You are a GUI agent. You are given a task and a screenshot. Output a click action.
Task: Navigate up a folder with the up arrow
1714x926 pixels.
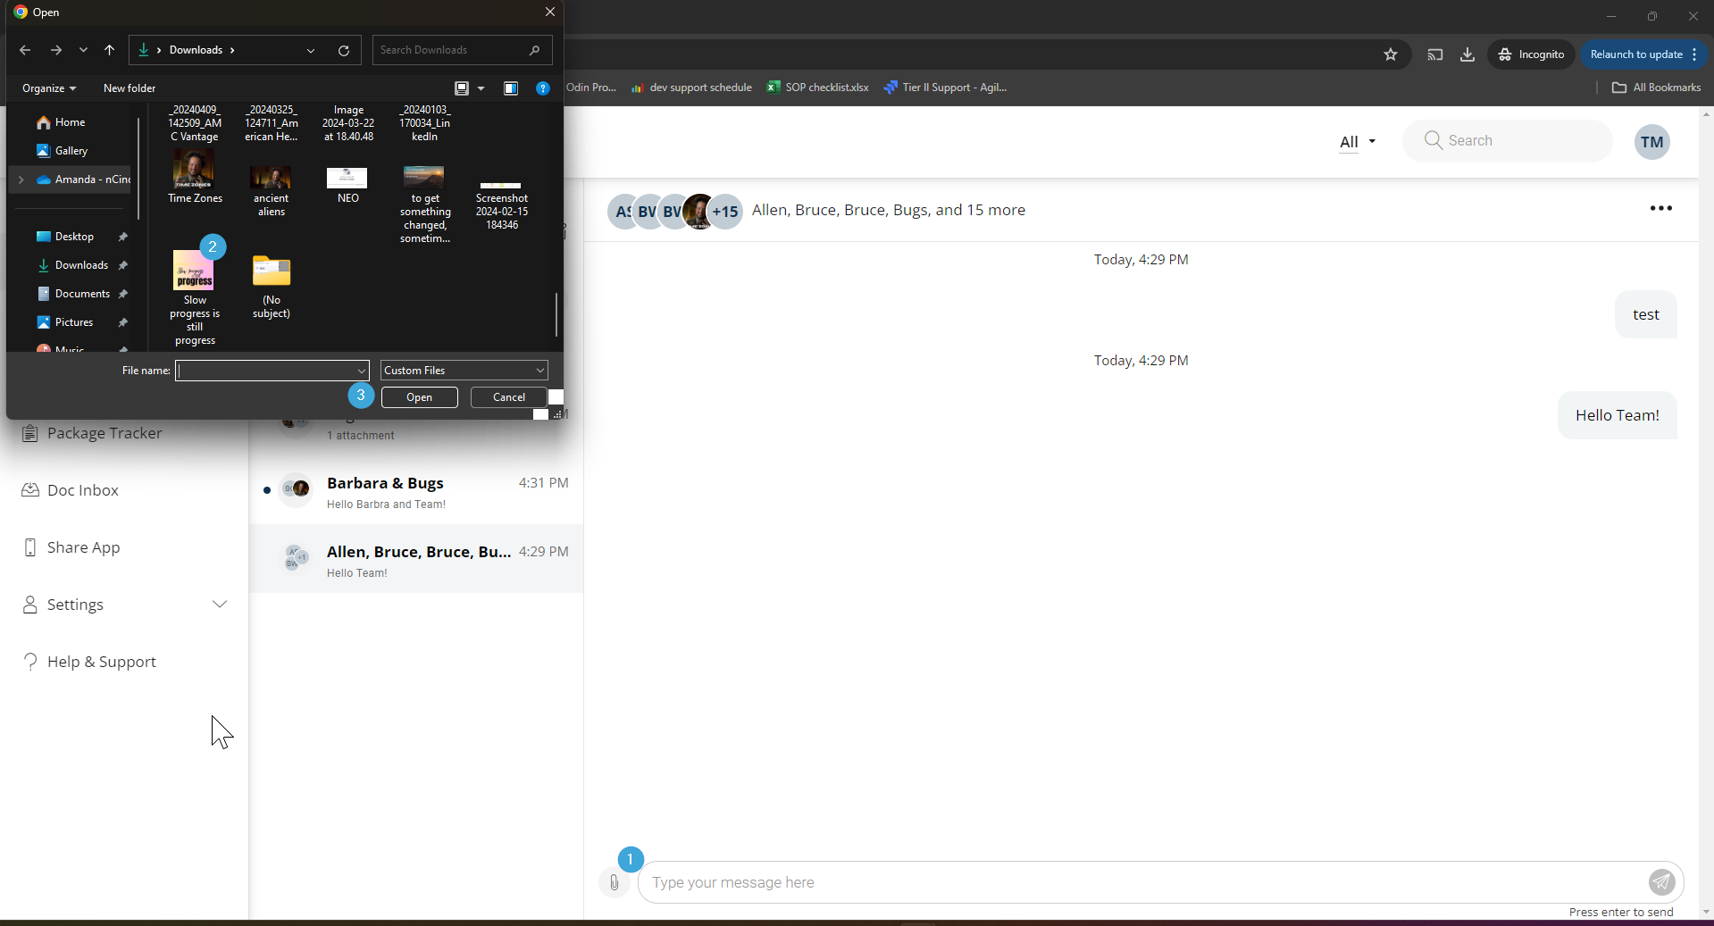pyautogui.click(x=109, y=50)
